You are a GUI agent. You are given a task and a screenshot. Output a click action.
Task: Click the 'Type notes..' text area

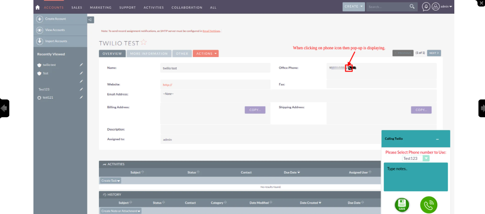(x=416, y=177)
